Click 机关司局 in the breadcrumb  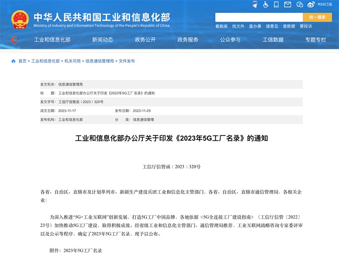click(x=72, y=61)
